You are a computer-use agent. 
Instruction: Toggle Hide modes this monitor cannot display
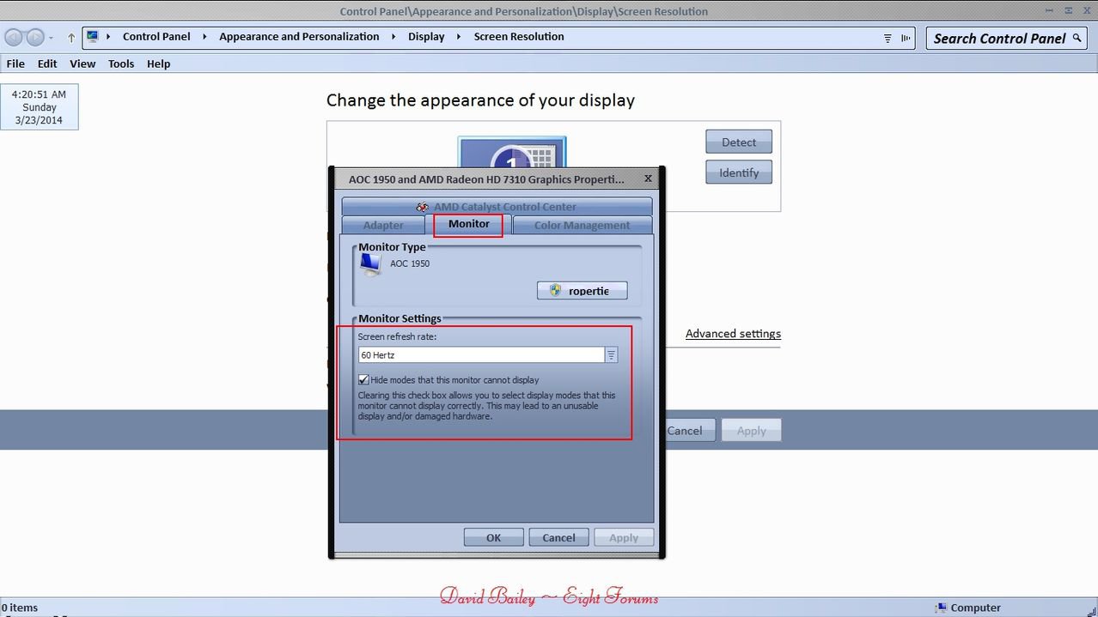coord(363,380)
